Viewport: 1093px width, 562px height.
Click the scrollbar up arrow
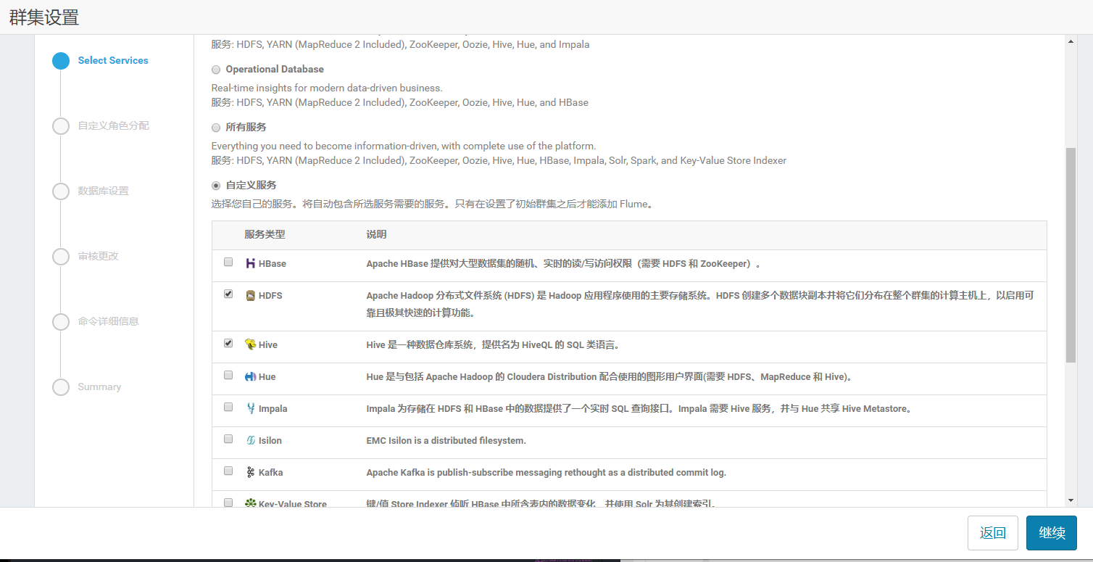[x=1071, y=41]
